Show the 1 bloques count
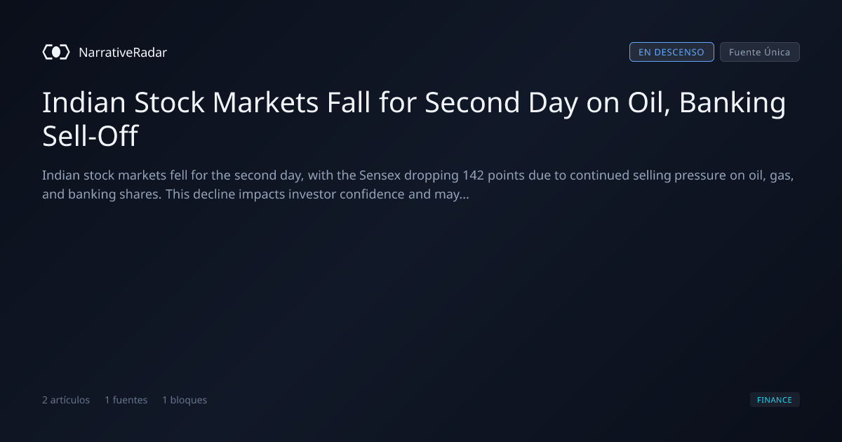The width and height of the screenshot is (842, 442). tap(185, 400)
